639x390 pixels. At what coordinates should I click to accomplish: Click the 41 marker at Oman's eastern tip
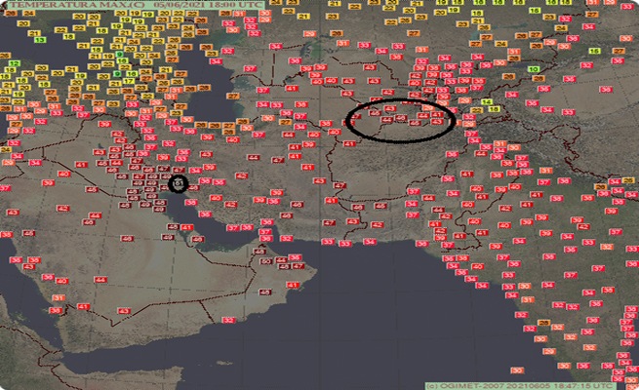click(292, 285)
